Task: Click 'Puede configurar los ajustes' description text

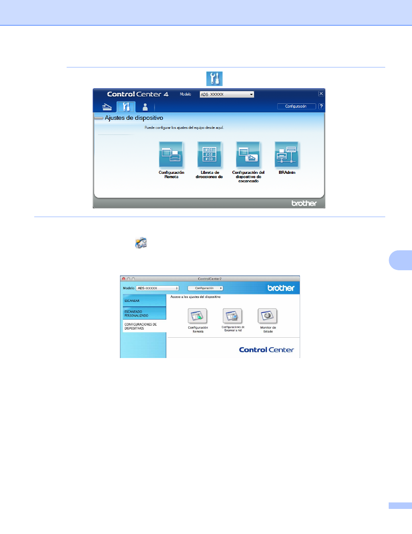Action: tap(184, 128)
